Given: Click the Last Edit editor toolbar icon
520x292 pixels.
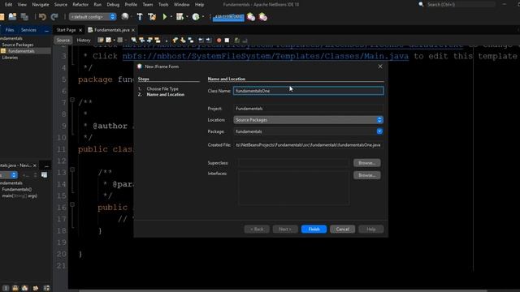Looking at the screenshot, I should (101, 40).
